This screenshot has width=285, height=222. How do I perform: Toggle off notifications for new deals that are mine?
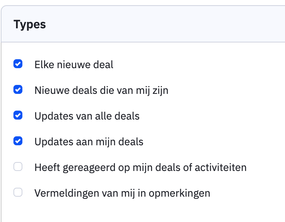pyautogui.click(x=18, y=90)
